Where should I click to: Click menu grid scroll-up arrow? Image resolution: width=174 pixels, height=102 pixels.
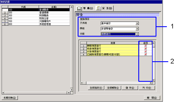tap(154, 43)
